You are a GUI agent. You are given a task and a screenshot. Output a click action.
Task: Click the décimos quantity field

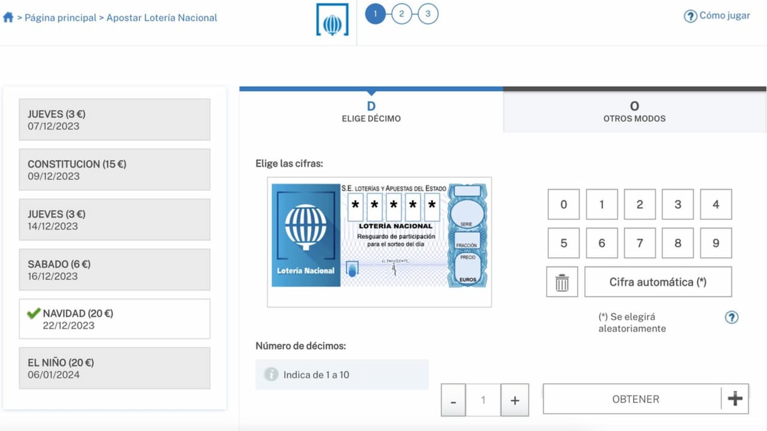coord(483,400)
